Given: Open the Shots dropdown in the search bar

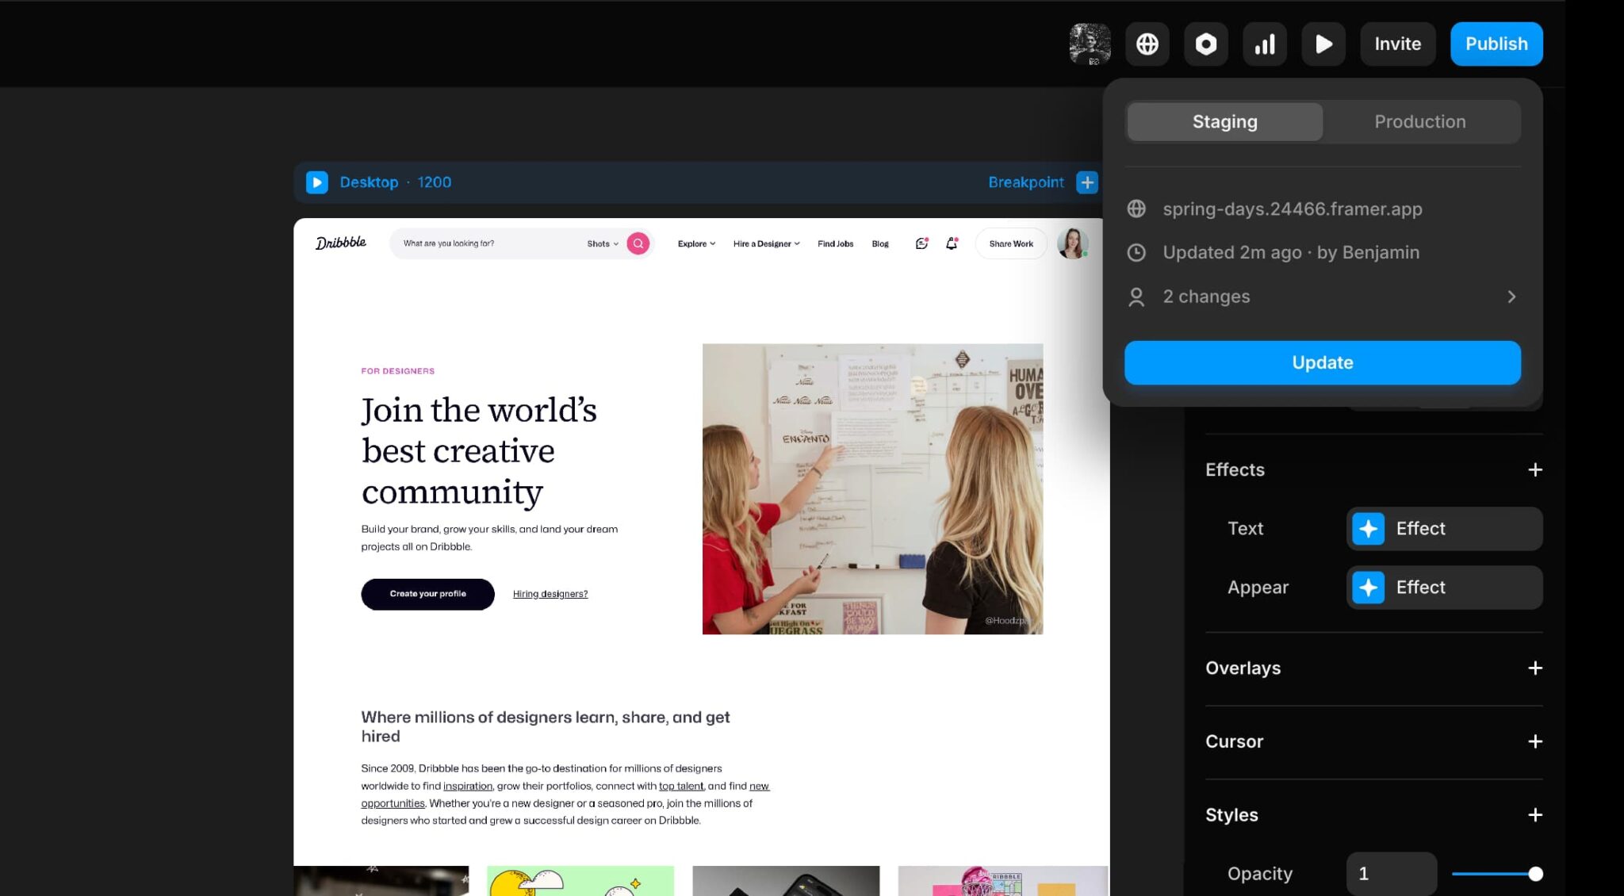Looking at the screenshot, I should (x=603, y=243).
